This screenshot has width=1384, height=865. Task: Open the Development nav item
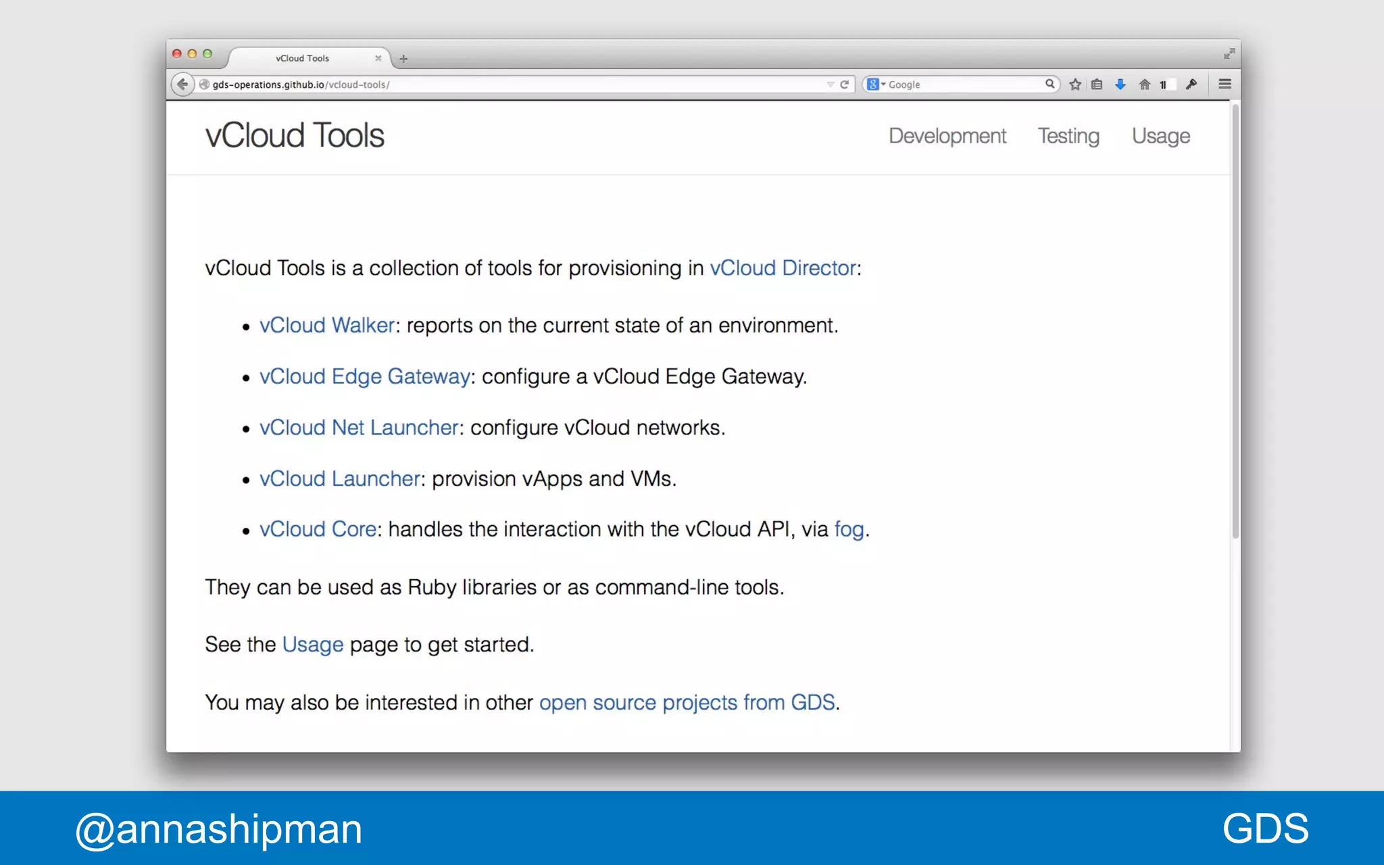(x=947, y=136)
